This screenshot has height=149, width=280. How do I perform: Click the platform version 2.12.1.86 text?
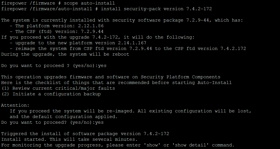pyautogui.click(x=91, y=26)
